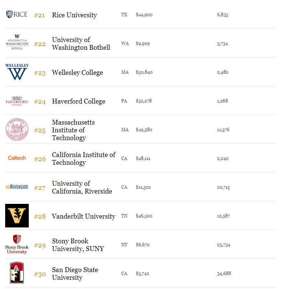
Task: Open the orange Caltech logo
Action: (17, 158)
